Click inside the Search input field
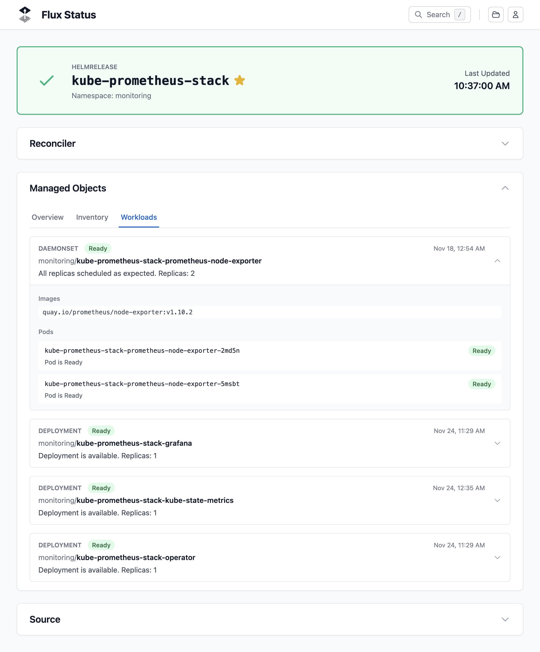The width and height of the screenshot is (540, 652). (438, 14)
